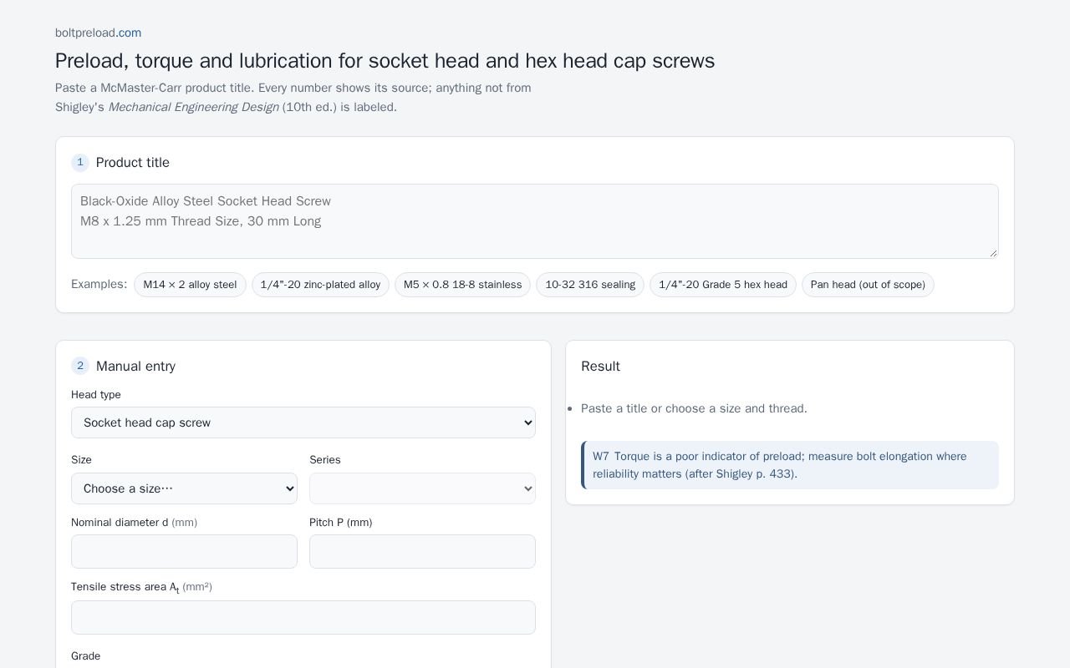The width and height of the screenshot is (1070, 668).
Task: Load the Pan head (out of scope) example
Action: (x=868, y=285)
